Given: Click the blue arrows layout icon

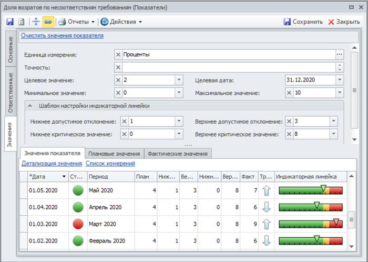Looking at the screenshot, I should coord(36,22).
